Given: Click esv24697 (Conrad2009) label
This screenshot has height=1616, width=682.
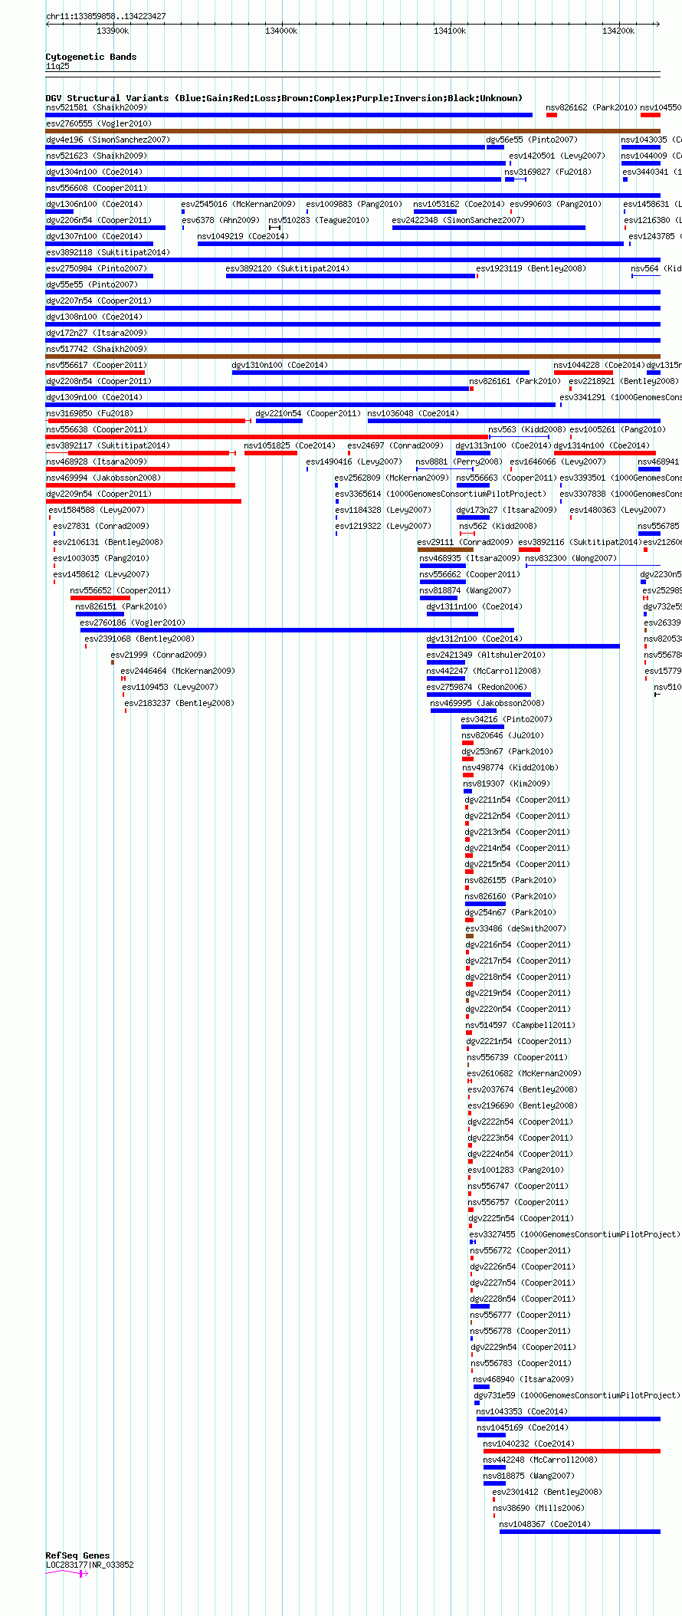Looking at the screenshot, I should 395,445.
